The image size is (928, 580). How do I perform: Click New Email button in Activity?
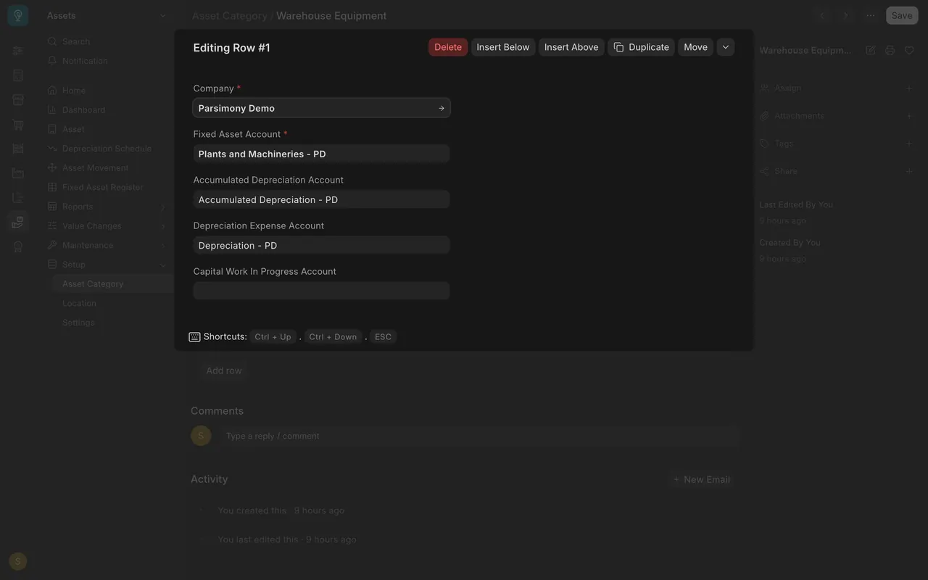pos(701,479)
